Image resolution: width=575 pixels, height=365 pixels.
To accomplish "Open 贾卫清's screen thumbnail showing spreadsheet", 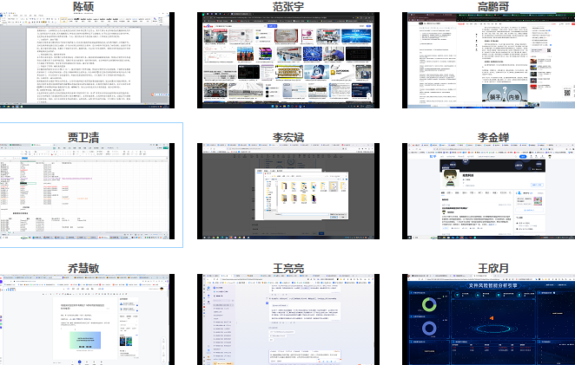I will point(87,191).
